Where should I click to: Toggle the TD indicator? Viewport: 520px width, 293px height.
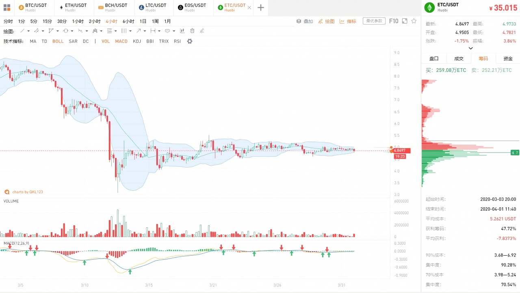coord(44,41)
